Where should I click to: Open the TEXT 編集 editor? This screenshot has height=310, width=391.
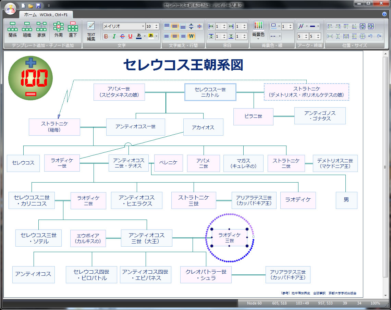(x=91, y=31)
